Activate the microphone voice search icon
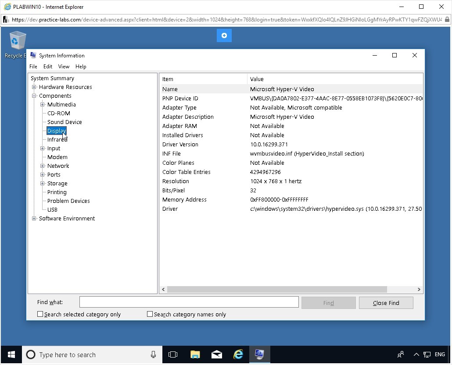The height and width of the screenshot is (365, 452). point(153,354)
